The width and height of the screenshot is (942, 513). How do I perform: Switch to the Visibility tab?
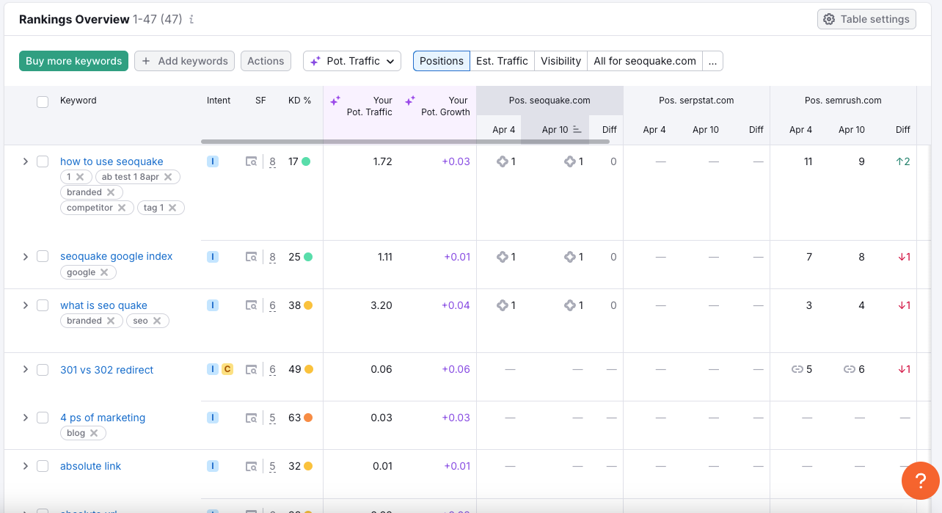click(x=561, y=61)
